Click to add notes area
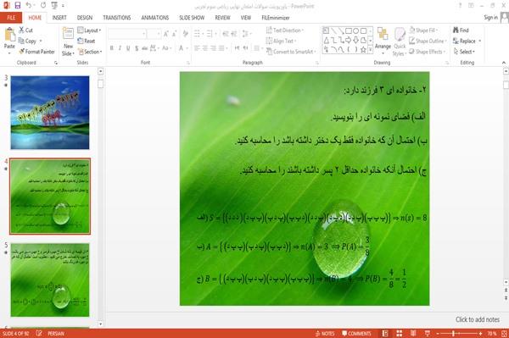The height and width of the screenshot is (338, 509). pyautogui.click(x=478, y=319)
